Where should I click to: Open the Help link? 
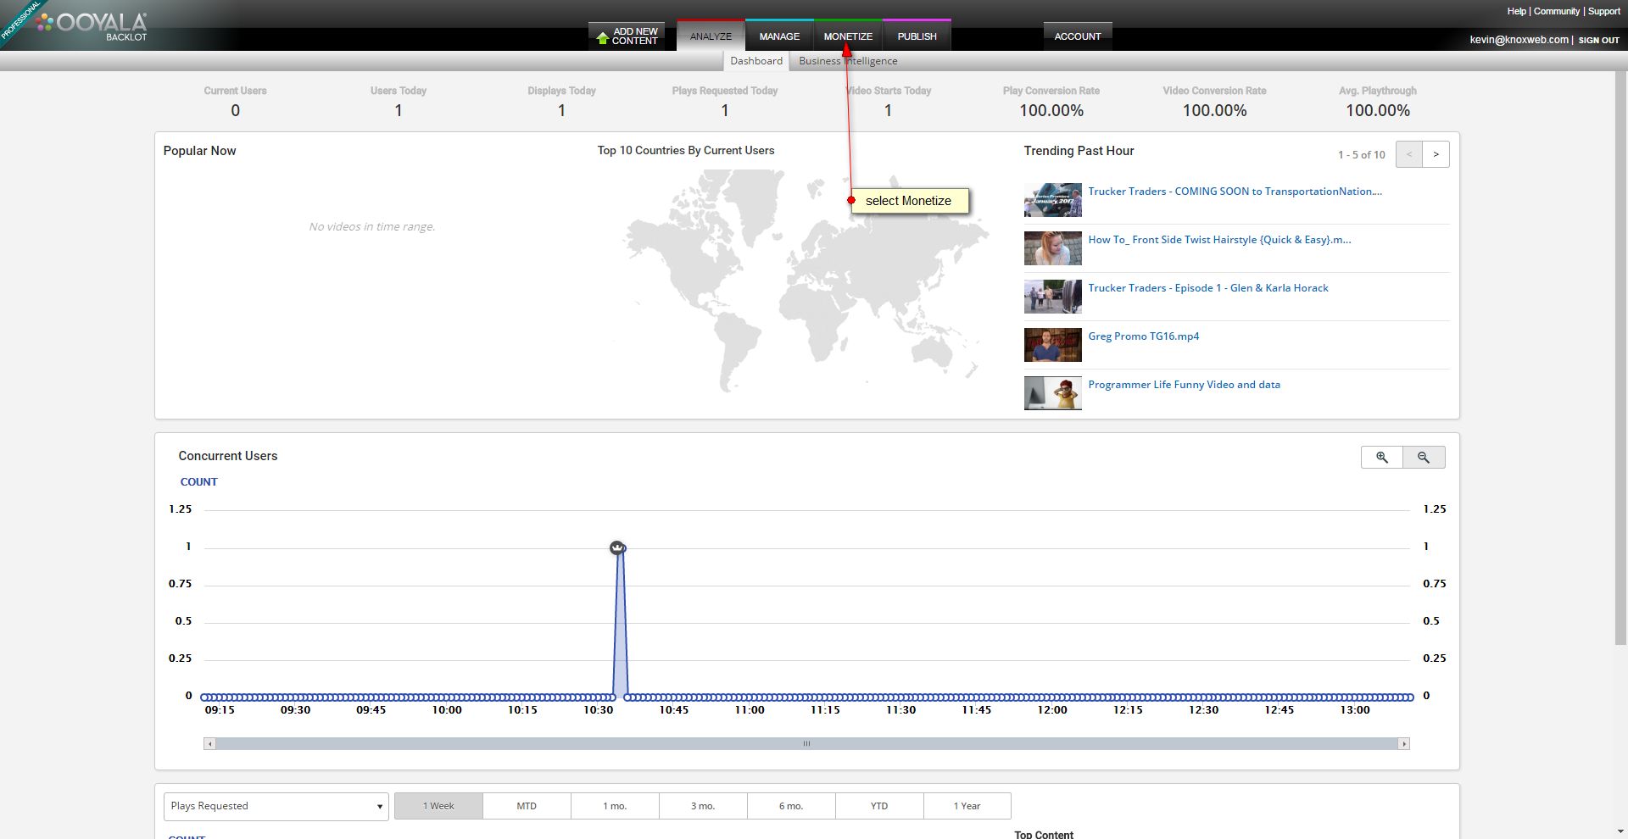coord(1517,11)
